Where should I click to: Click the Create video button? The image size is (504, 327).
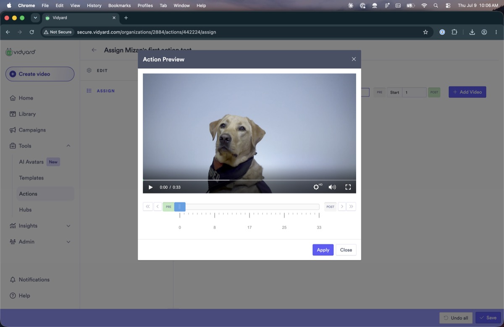tap(40, 74)
